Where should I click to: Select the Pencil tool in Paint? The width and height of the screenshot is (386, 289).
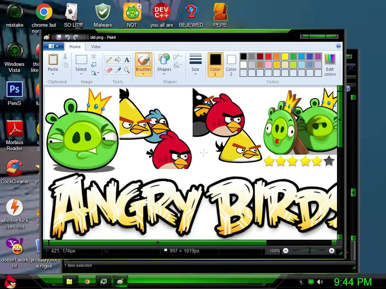109,60
